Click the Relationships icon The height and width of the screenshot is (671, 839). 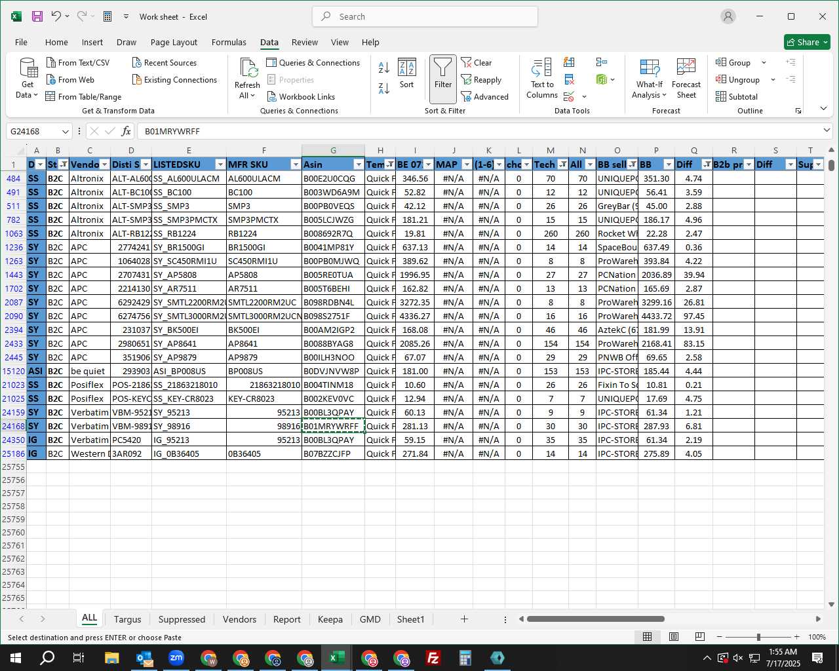[x=602, y=62]
